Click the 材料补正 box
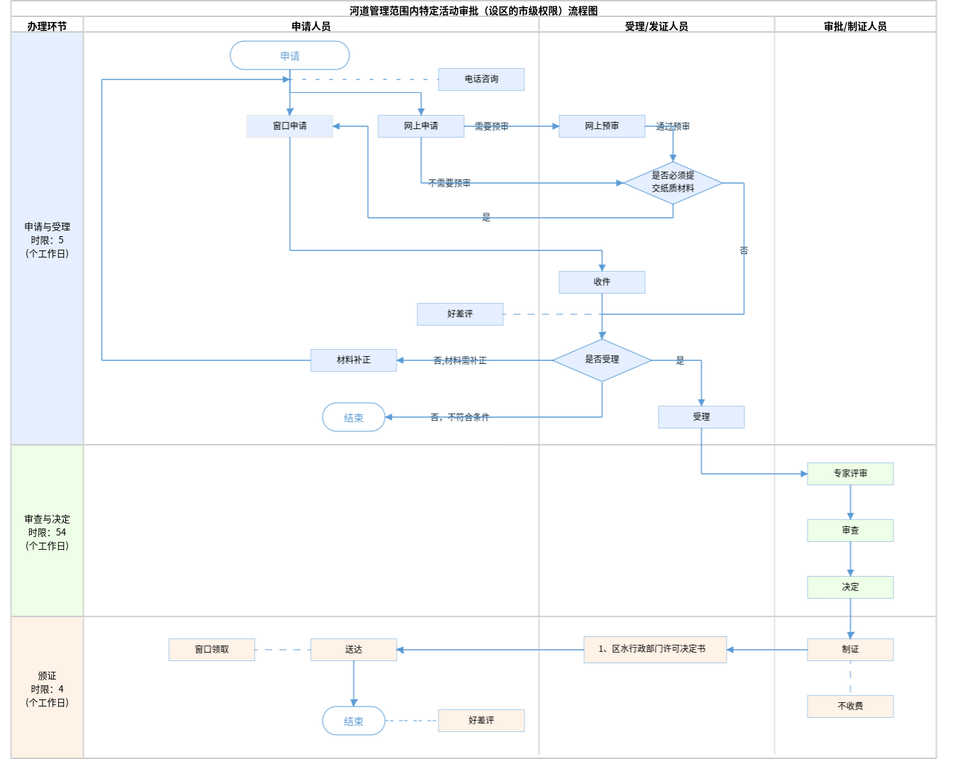The width and height of the screenshot is (958, 759). [x=353, y=360]
